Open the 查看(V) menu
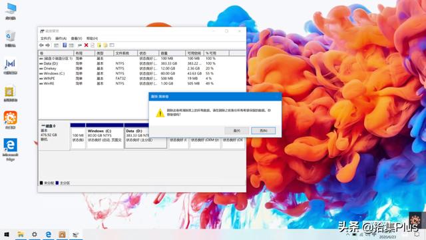Screen dimensions: 426x240 pyautogui.click(x=77, y=39)
